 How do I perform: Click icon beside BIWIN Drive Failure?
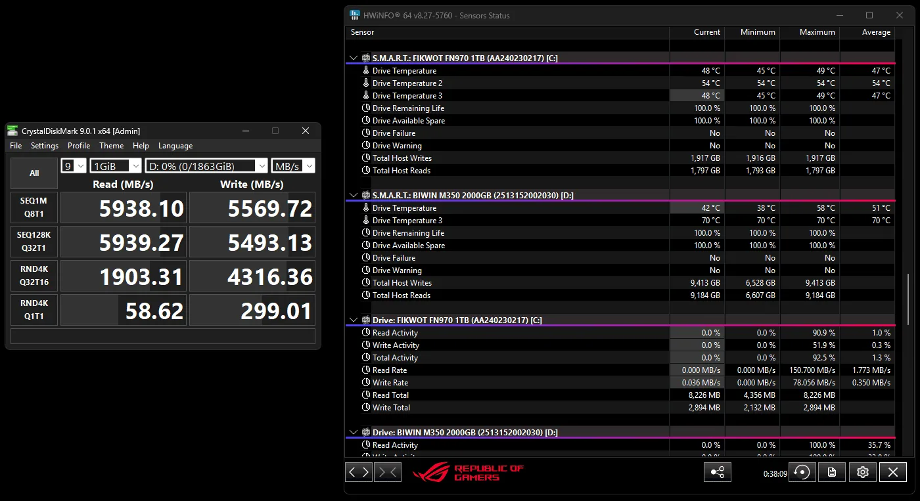[366, 258]
